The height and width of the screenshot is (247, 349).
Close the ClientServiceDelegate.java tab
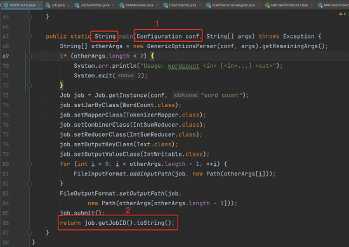(259, 5)
